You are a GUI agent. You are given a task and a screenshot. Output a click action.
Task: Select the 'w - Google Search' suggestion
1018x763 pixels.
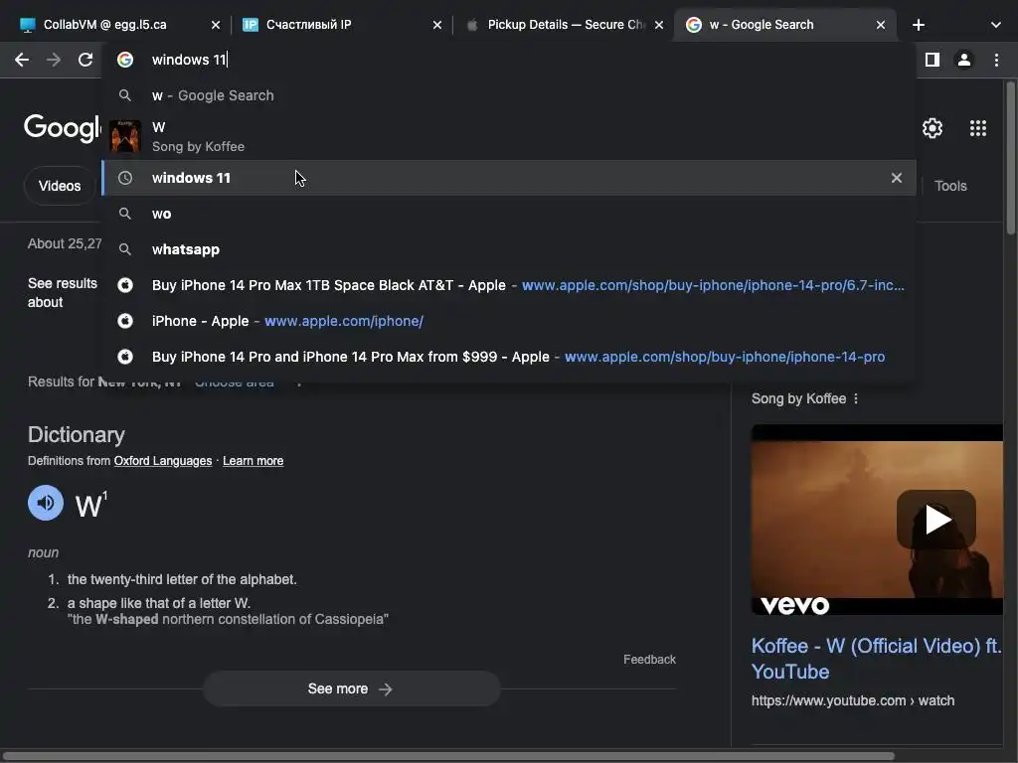click(509, 95)
